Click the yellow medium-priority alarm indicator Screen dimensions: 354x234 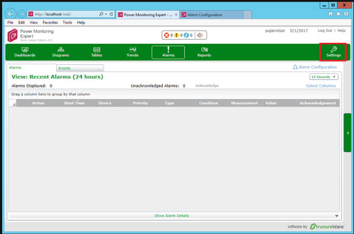176,35
